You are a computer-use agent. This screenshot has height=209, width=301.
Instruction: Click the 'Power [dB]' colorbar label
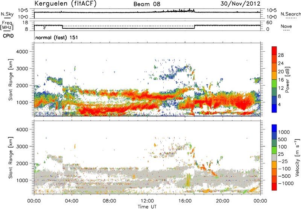[x=287, y=80]
